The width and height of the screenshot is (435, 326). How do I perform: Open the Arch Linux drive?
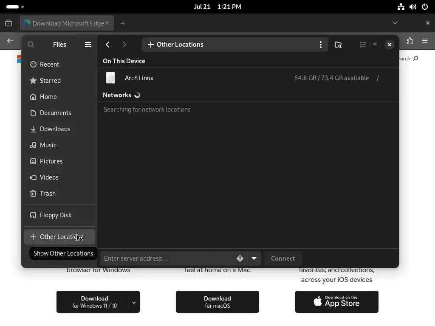tap(248, 78)
